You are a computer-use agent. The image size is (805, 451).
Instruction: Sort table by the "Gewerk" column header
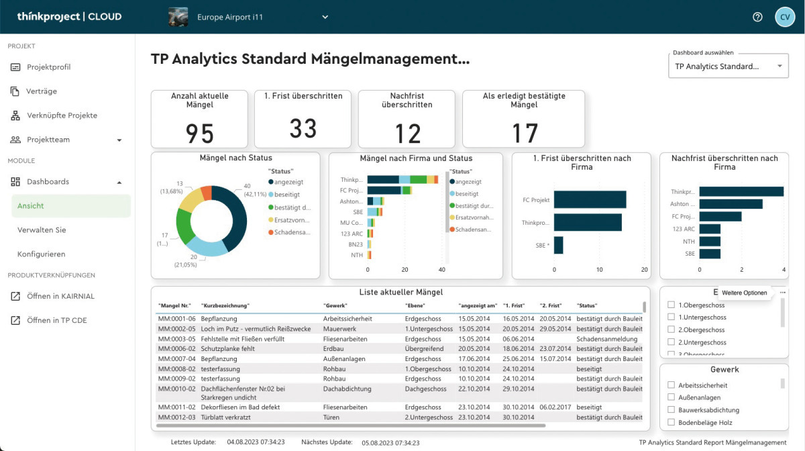[x=336, y=306]
